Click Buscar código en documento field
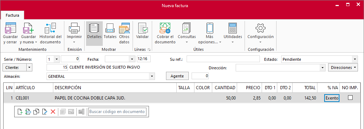Screen dimensions: 364x129 click(x=117, y=112)
